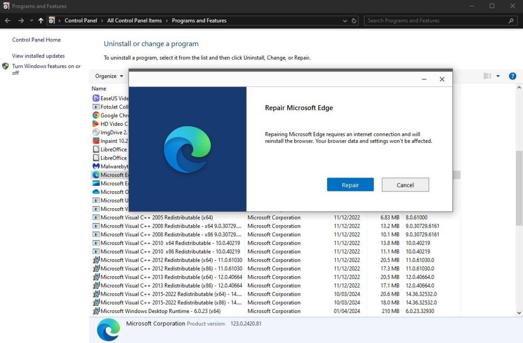Open Control Panel Home link
Screen dimensions: 523x343
tap(36, 40)
